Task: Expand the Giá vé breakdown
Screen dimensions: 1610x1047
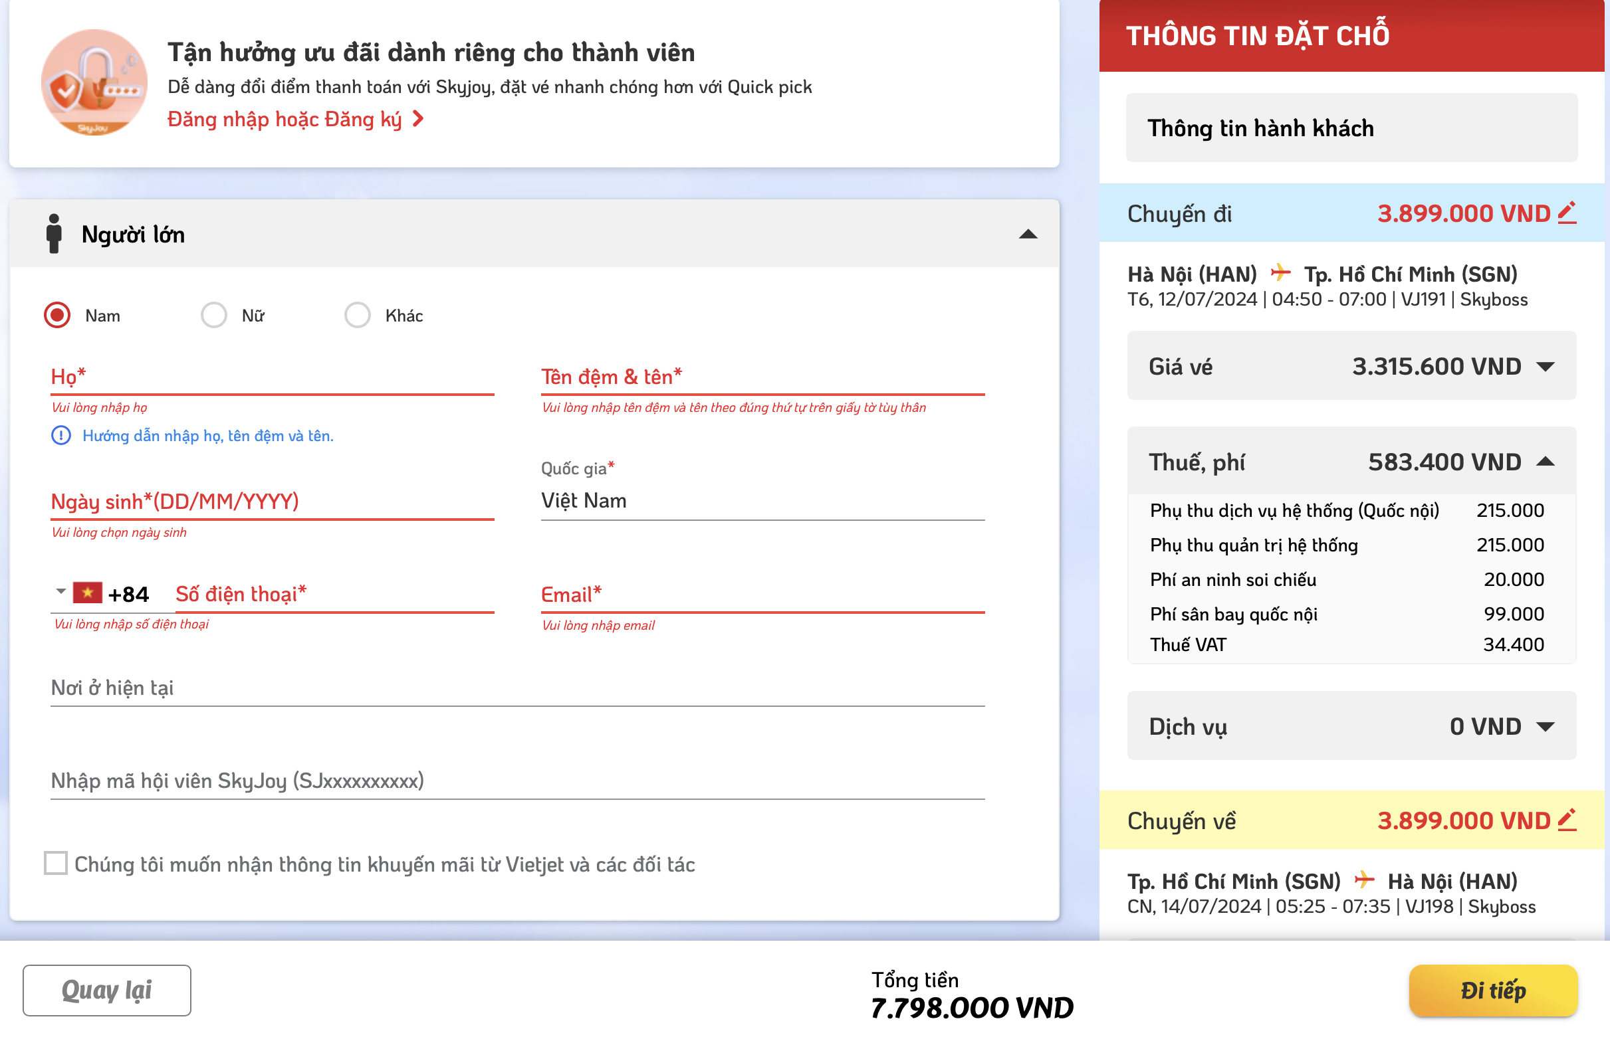Action: click(1546, 366)
